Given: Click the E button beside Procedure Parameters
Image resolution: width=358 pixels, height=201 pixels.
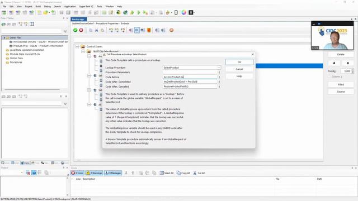Looking at the screenshot, I should [219, 72].
